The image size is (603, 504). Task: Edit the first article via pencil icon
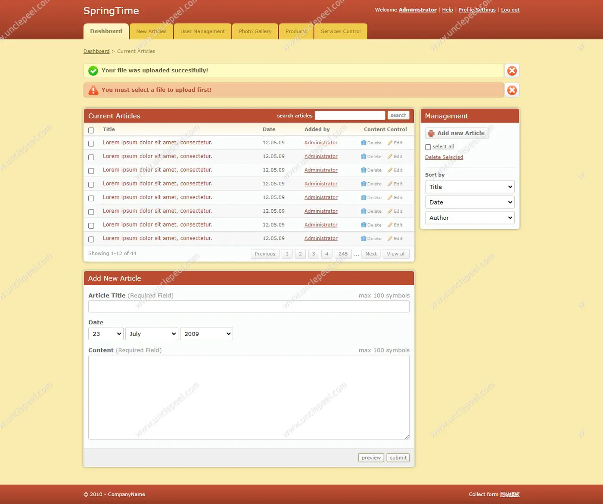(x=395, y=143)
